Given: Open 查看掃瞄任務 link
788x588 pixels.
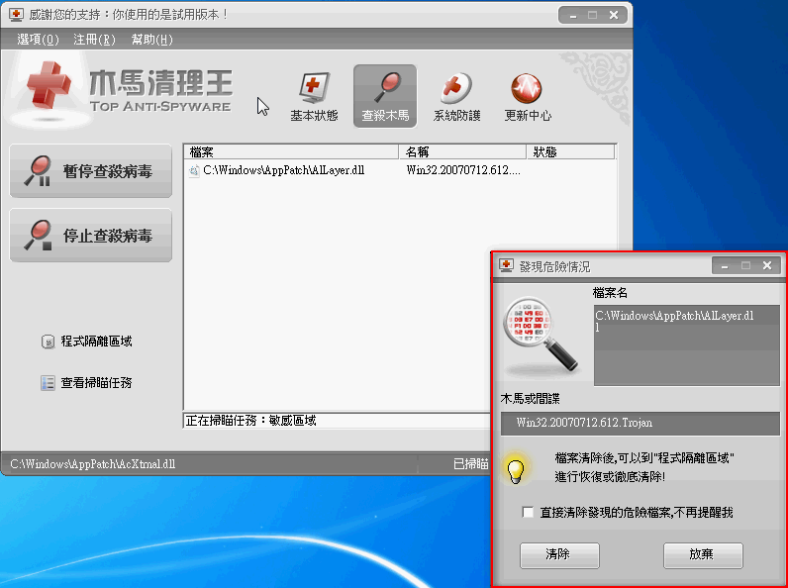Looking at the screenshot, I should [96, 383].
